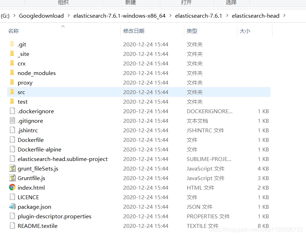Select the file name index.html
306x236 pixels.
click(x=31, y=188)
